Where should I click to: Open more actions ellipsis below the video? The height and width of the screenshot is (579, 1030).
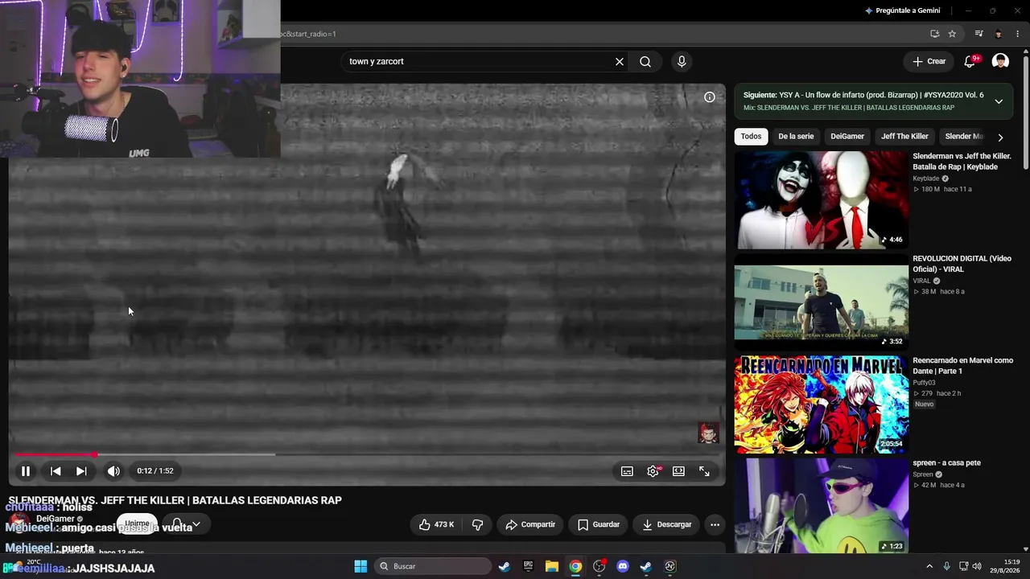(715, 525)
